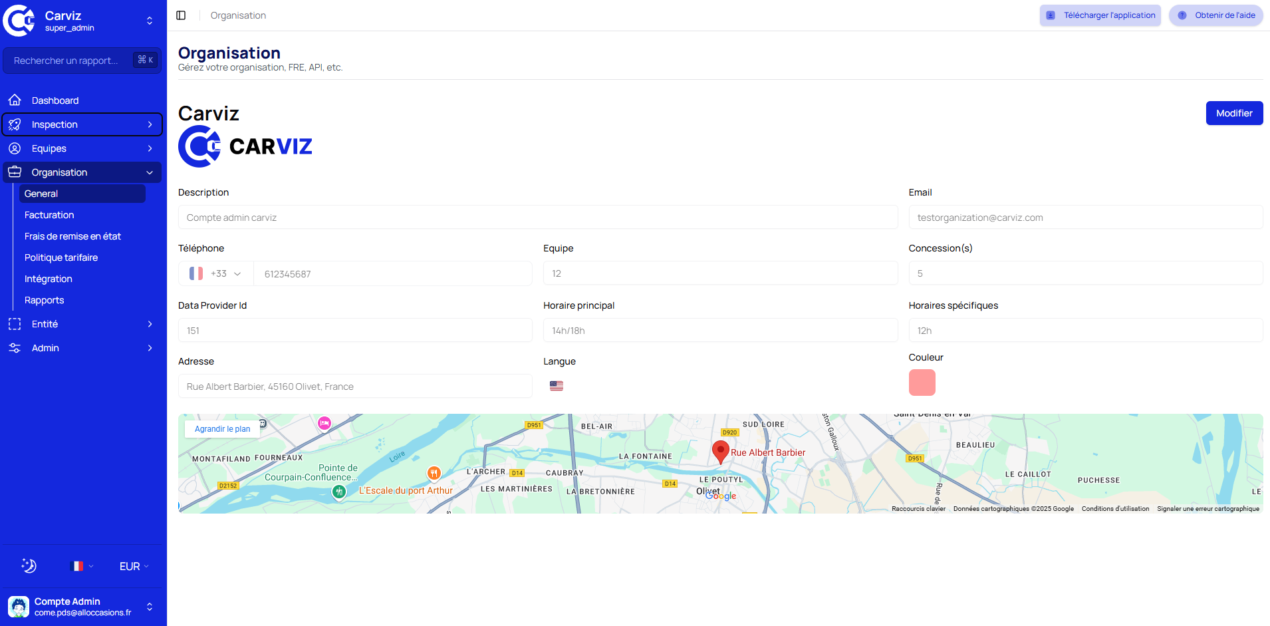
Task: Click Raccourcis clavier on the map
Action: click(x=918, y=509)
